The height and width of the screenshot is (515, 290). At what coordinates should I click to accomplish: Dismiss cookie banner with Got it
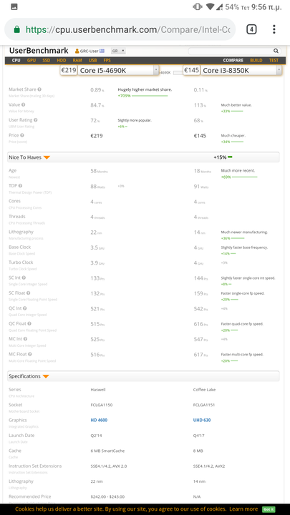(x=269, y=509)
